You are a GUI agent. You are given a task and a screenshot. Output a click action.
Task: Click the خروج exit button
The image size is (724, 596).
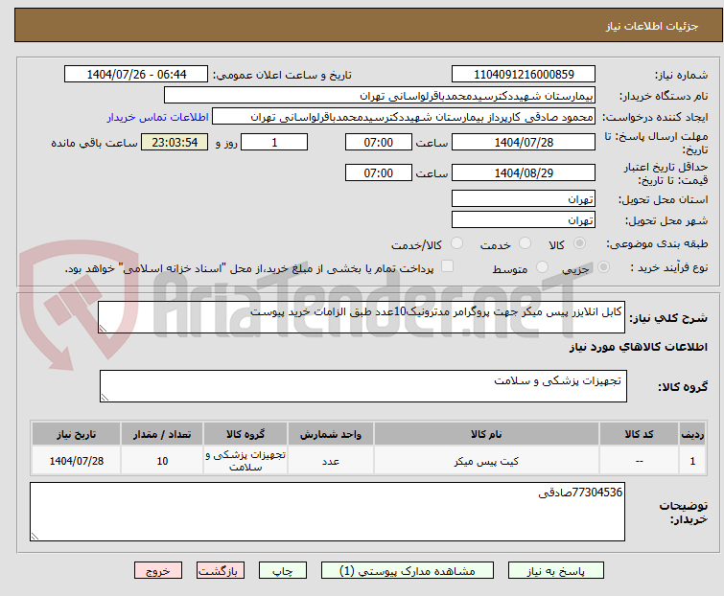pyautogui.click(x=158, y=571)
